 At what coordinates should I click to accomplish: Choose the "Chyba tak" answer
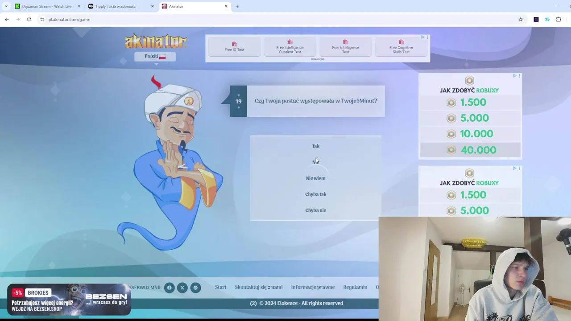pyautogui.click(x=315, y=194)
